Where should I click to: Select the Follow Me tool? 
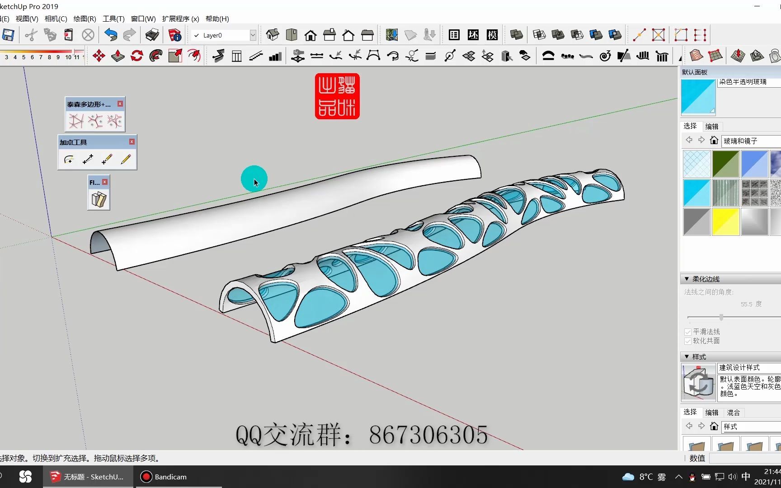coord(156,56)
